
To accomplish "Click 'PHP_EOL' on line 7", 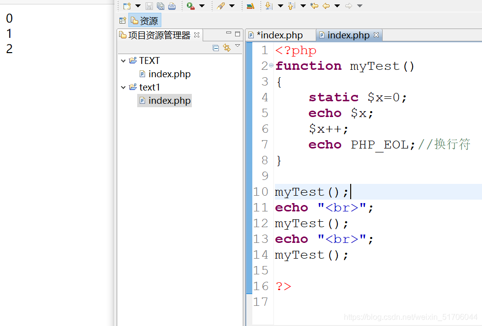I will [380, 145].
